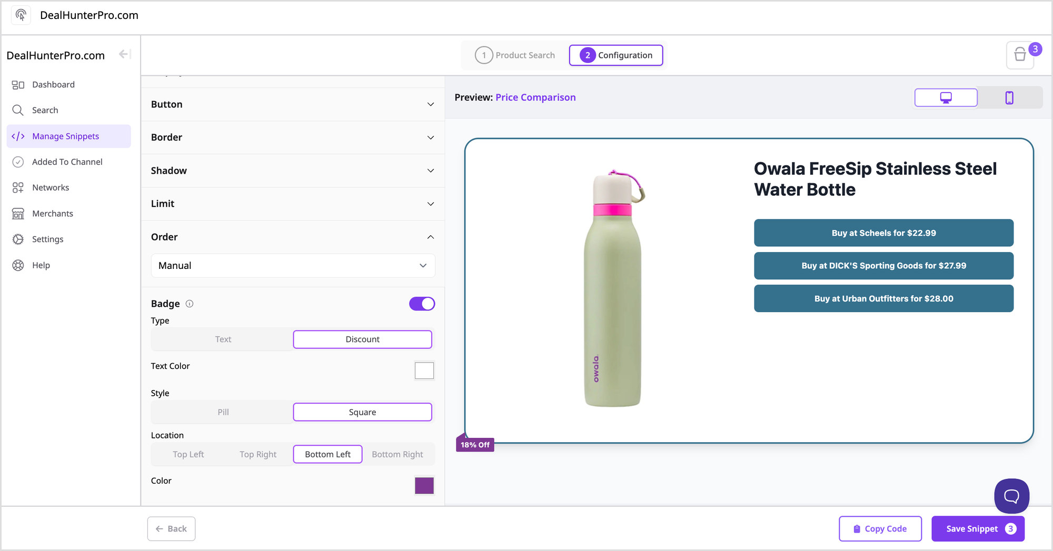Click the step 1 circle in Product Search
This screenshot has height=551, width=1053.
click(x=484, y=55)
